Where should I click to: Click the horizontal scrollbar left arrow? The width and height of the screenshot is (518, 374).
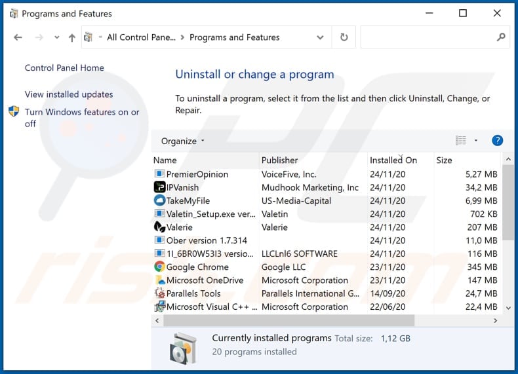[157, 320]
